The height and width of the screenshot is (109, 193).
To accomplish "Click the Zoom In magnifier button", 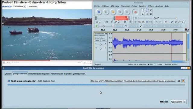I will [x=172, y=22].
